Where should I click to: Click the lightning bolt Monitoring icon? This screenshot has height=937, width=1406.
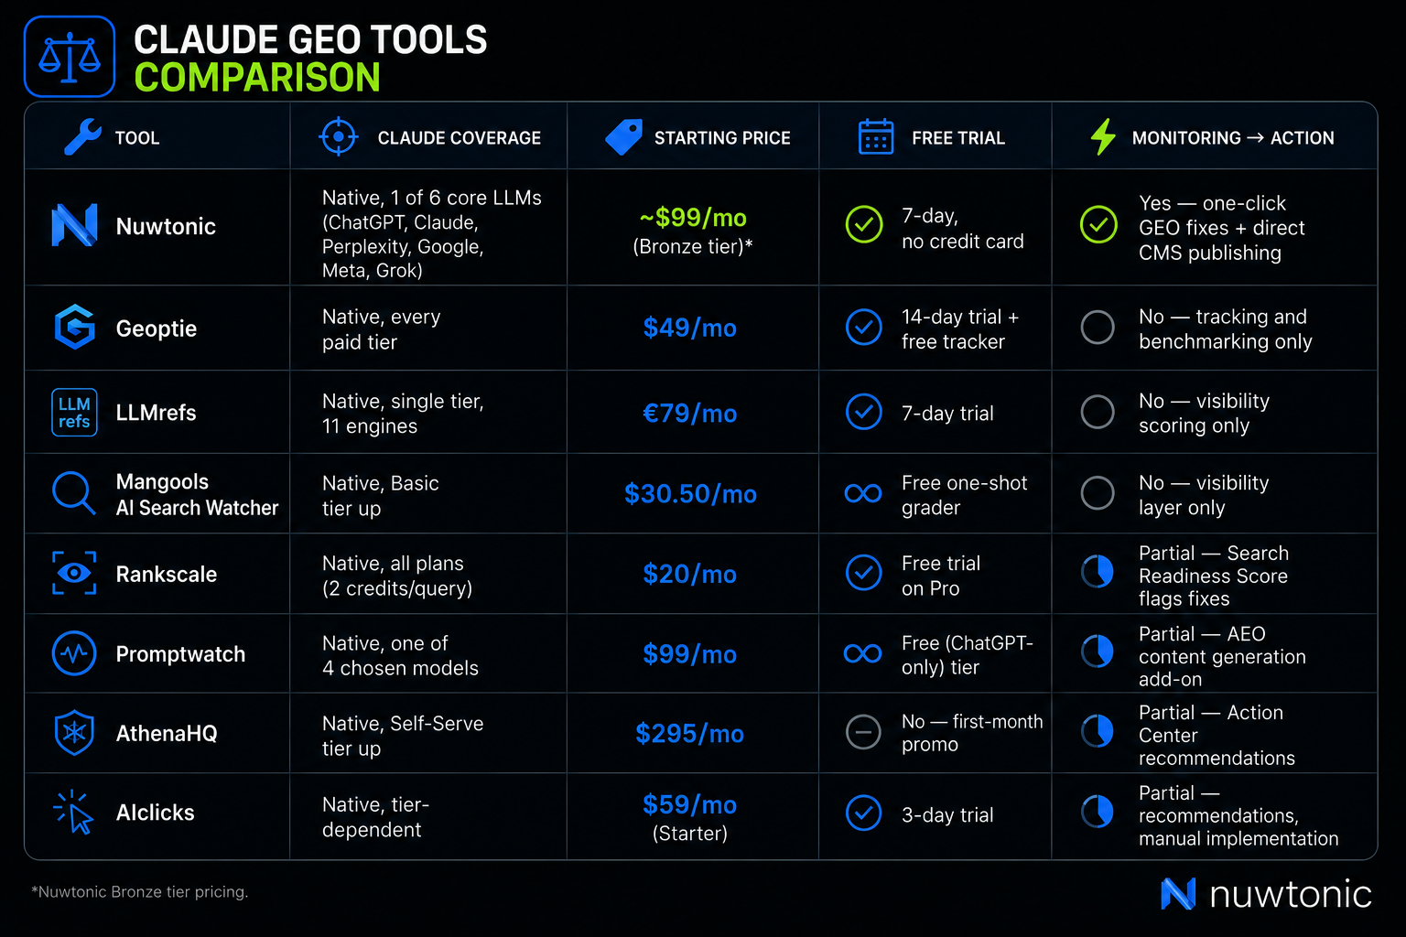(1103, 137)
